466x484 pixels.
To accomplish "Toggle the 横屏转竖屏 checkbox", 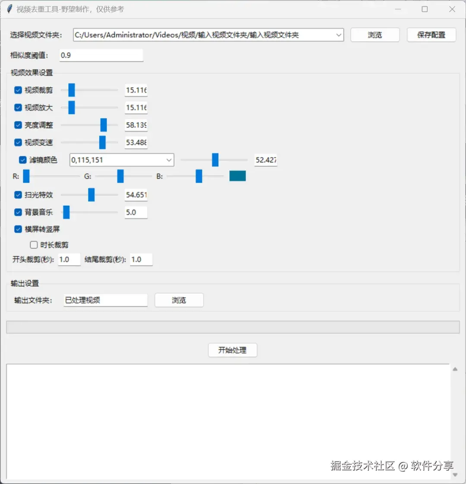I will [x=18, y=229].
